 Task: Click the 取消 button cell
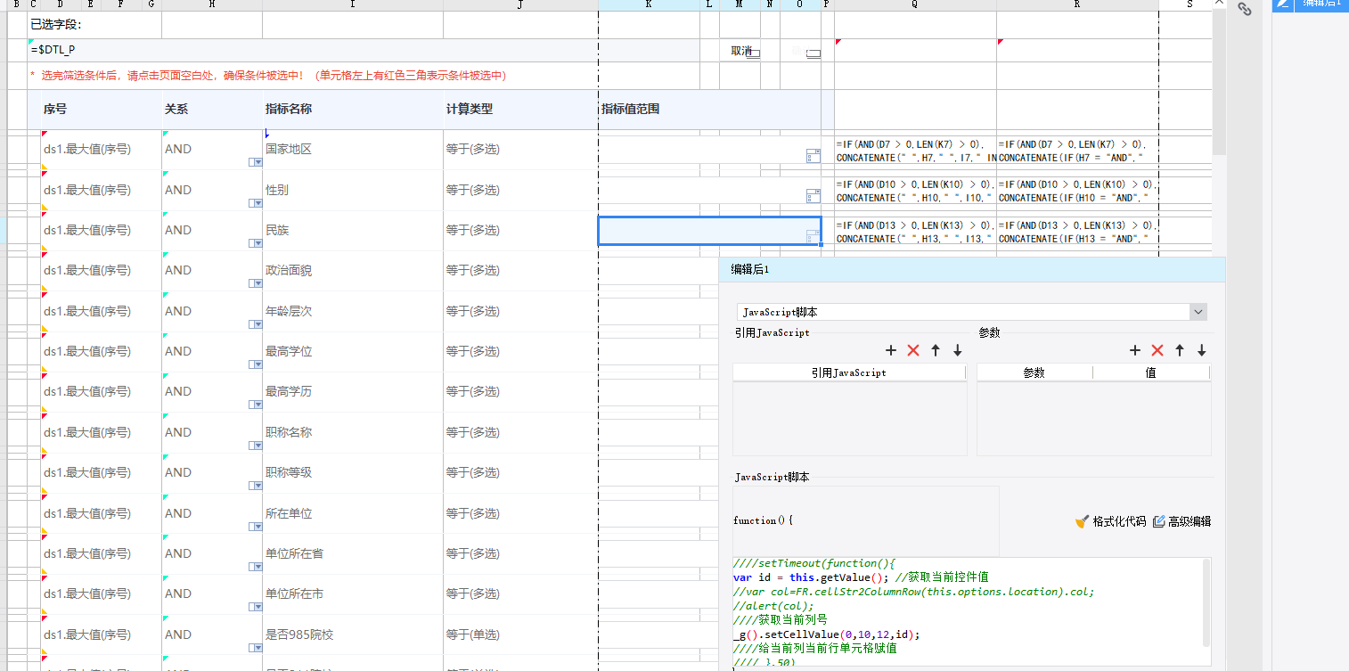coord(740,51)
